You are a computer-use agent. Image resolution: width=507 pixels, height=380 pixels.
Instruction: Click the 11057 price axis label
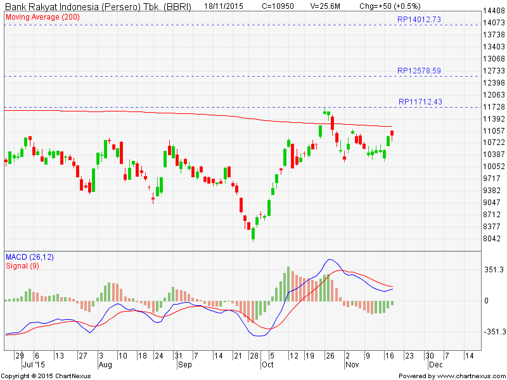coord(493,130)
